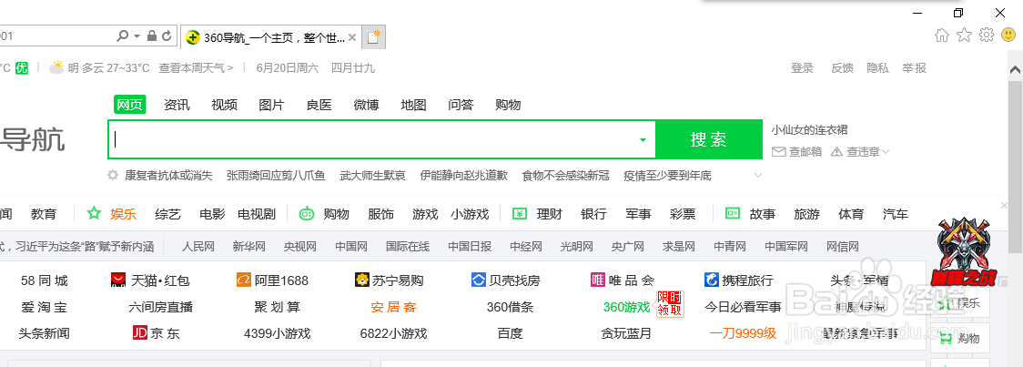Click the 京东 JD logo icon

pyautogui.click(x=139, y=333)
